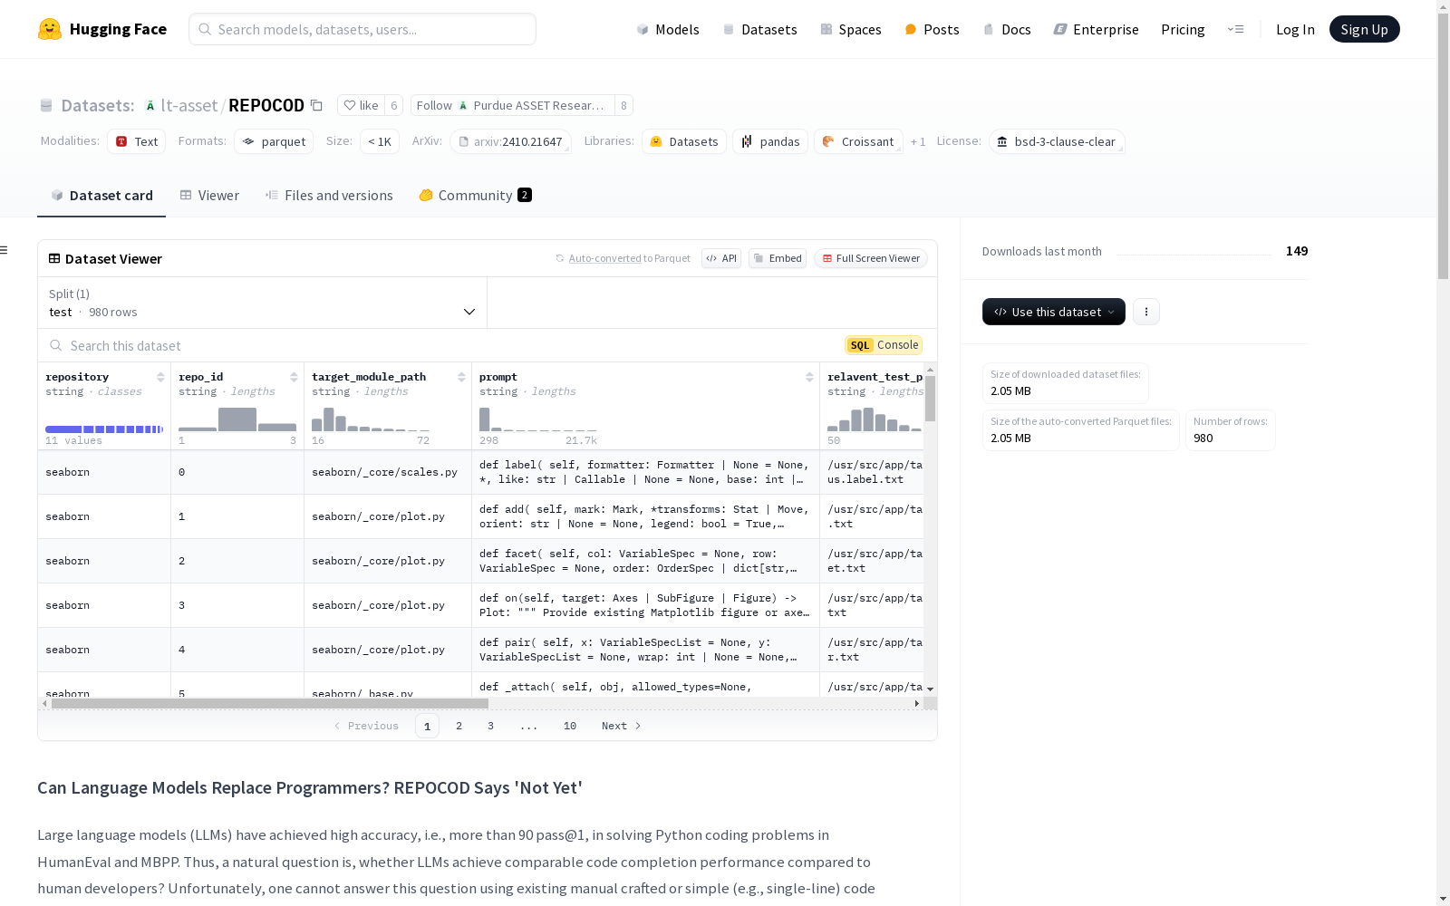Click the repo_id lengths histogram

coord(237,419)
